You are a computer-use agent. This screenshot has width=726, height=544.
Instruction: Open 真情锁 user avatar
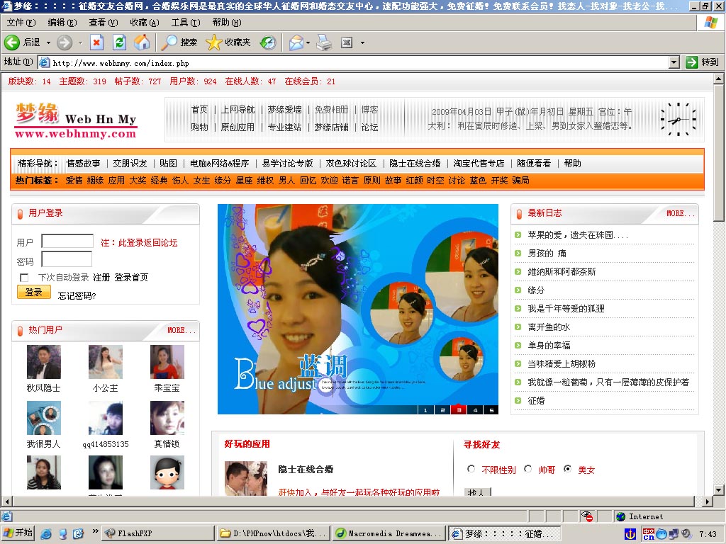click(167, 418)
